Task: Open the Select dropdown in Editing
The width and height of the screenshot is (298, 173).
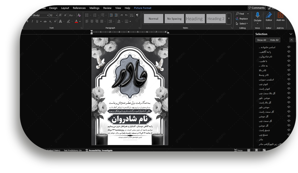Action: (x=242, y=24)
